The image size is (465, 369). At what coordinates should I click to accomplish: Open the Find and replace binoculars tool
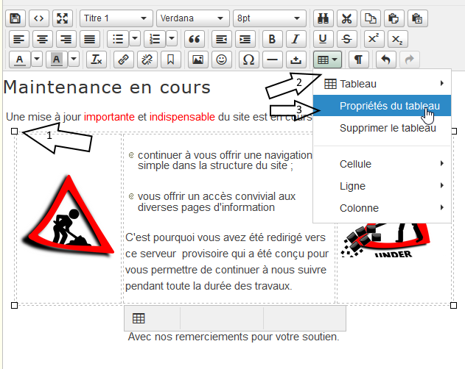pyautogui.click(x=324, y=18)
